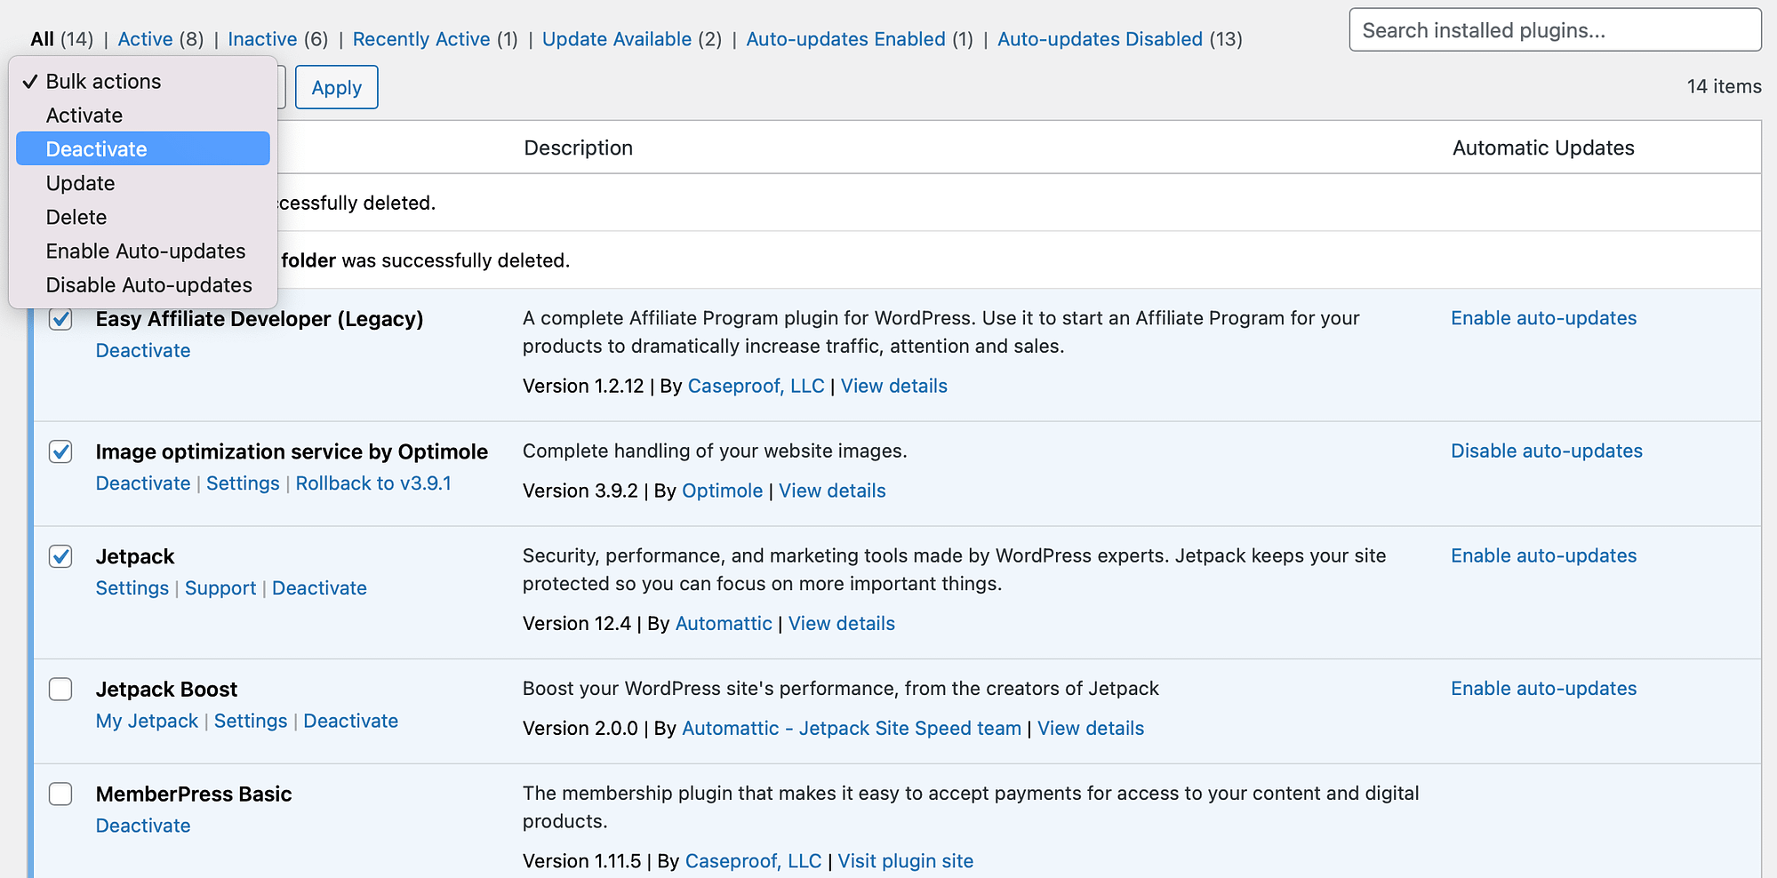The image size is (1777, 878).
Task: Click 'Complete handling of your website images.' text
Action: tap(715, 451)
